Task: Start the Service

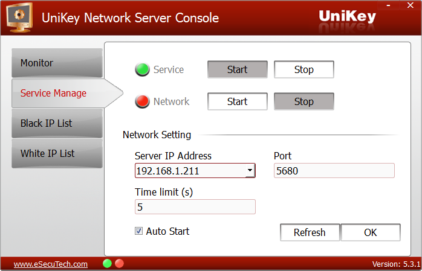Action: click(238, 69)
